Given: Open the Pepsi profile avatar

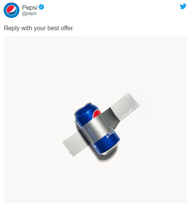Looking at the screenshot, I should point(11,10).
